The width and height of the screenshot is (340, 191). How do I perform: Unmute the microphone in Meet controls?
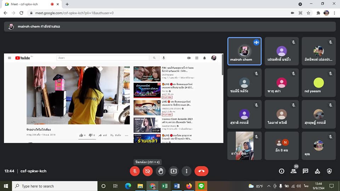[135, 171]
